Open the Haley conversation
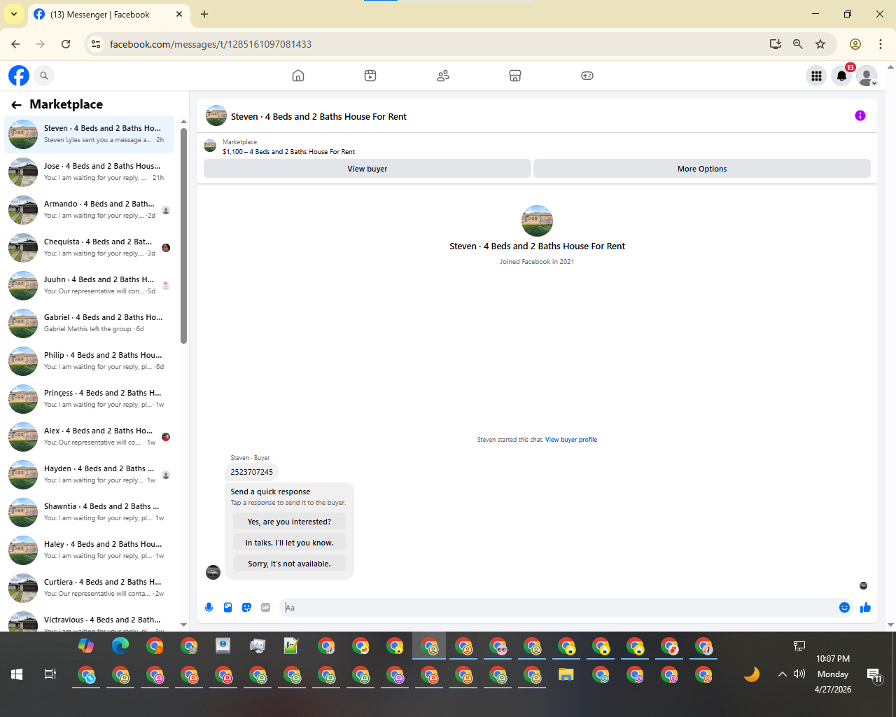This screenshot has width=896, height=717. 90,550
